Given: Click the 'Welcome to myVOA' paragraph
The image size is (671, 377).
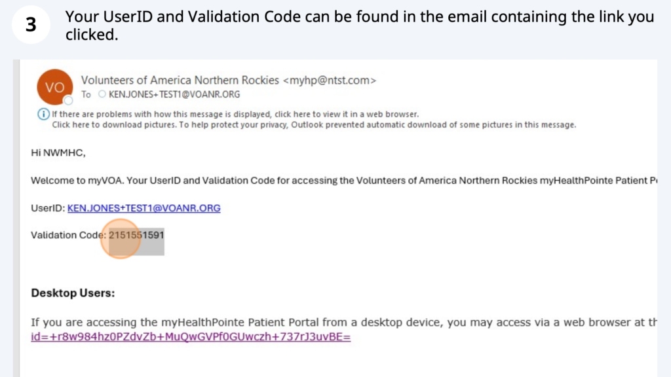Looking at the screenshot, I should pyautogui.click(x=344, y=181).
